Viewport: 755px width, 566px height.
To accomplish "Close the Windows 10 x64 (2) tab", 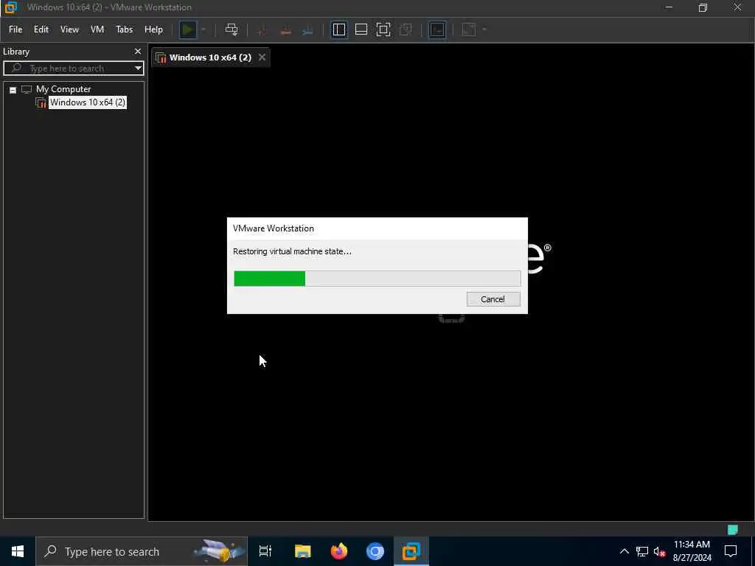I will pos(262,57).
